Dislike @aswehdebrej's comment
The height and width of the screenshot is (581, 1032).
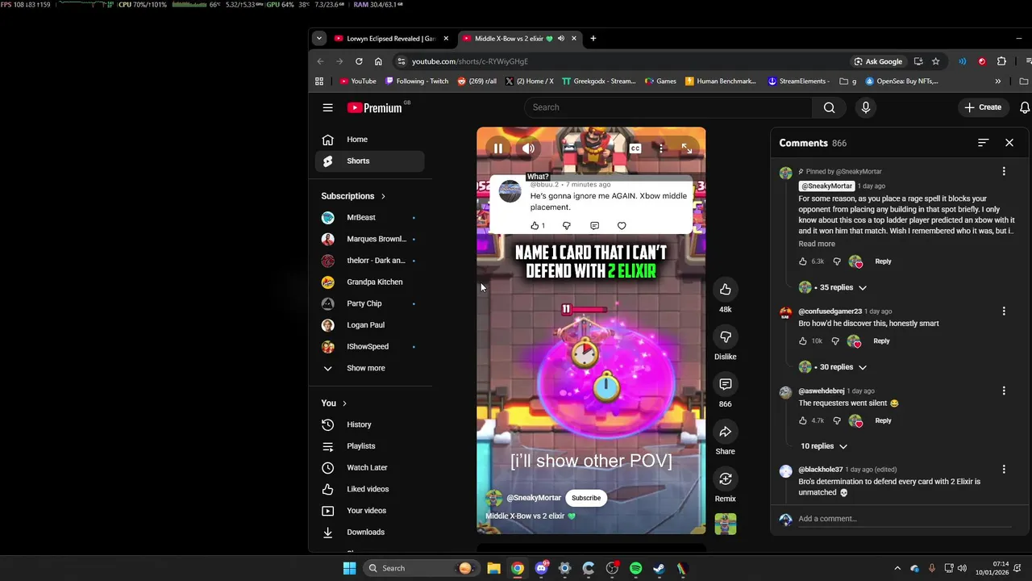[836, 420]
